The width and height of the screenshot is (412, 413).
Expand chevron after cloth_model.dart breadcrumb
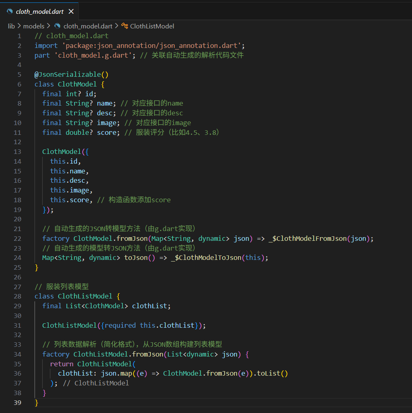(116, 26)
